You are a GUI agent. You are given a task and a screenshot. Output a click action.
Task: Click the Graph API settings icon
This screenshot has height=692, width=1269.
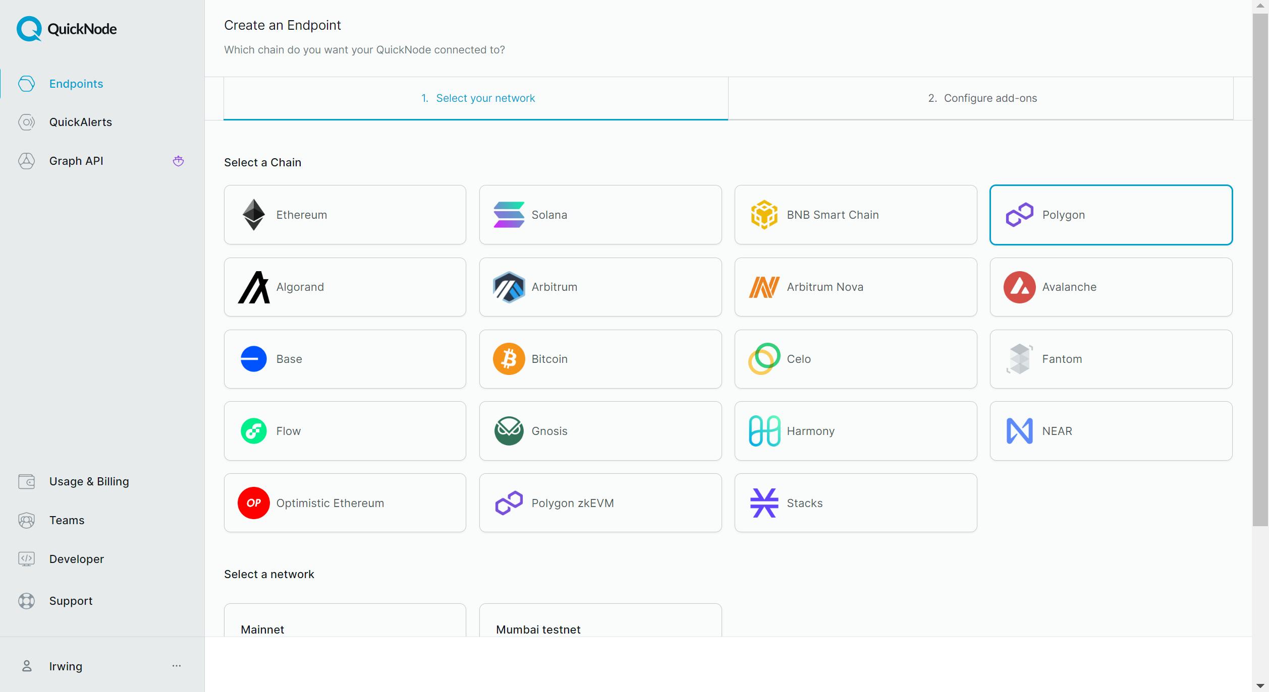(x=178, y=160)
